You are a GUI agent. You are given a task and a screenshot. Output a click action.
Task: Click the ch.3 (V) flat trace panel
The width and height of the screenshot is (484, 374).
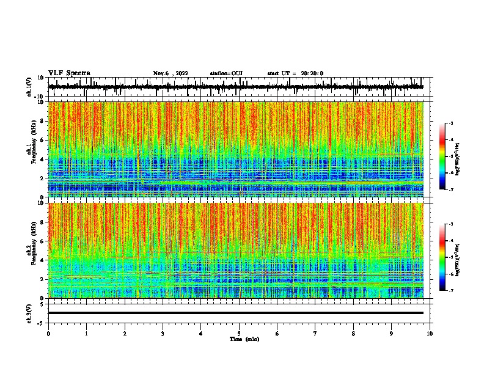240,313
